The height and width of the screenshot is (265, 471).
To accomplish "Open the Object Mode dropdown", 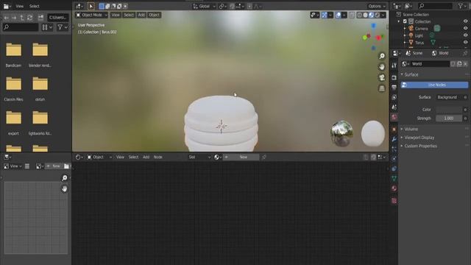I will [91, 15].
